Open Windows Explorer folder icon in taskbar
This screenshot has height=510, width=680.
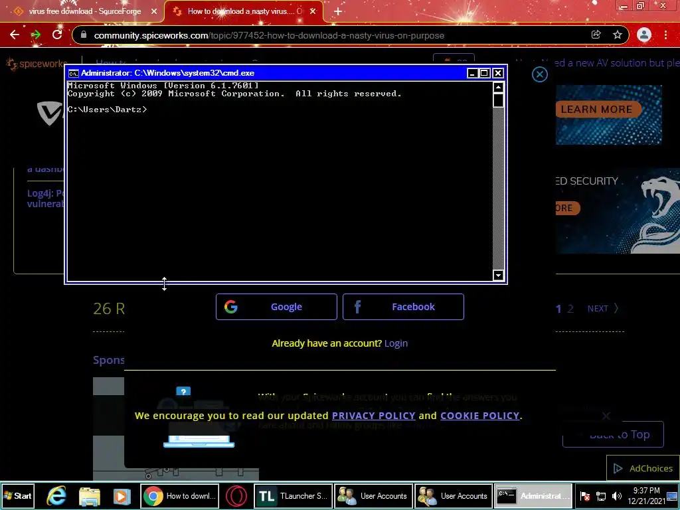click(x=90, y=496)
